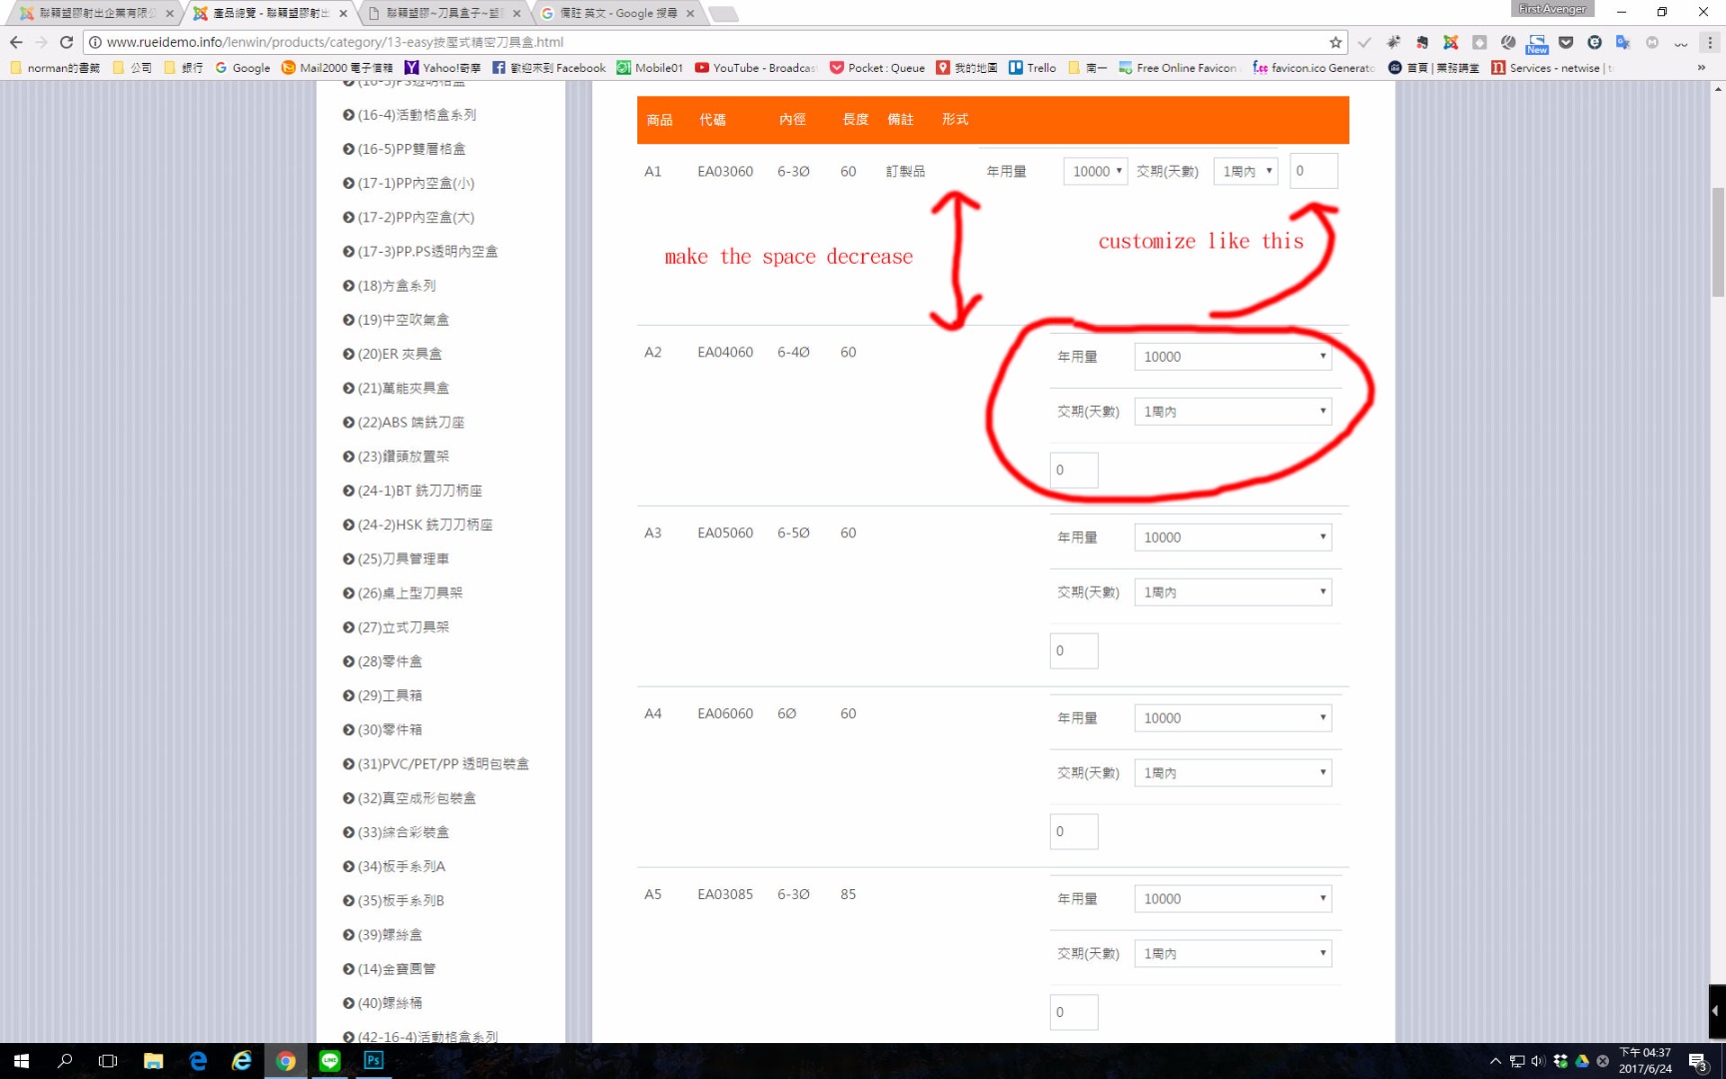Viewport: 1726px width, 1079px height.
Task: Click the quantity input field for A3
Action: pos(1074,651)
